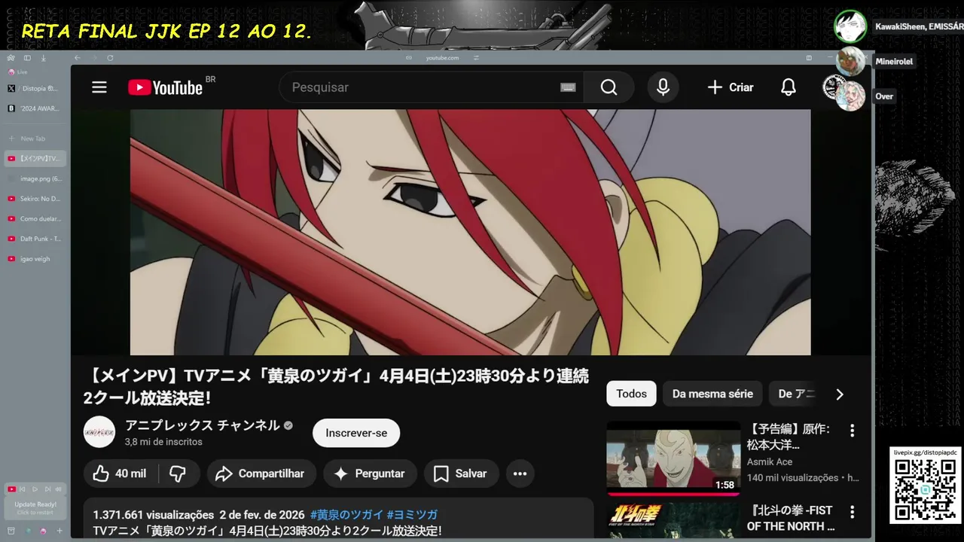Viewport: 964px width, 542px height.
Task: Like the video with thumbs up
Action: 120,473
